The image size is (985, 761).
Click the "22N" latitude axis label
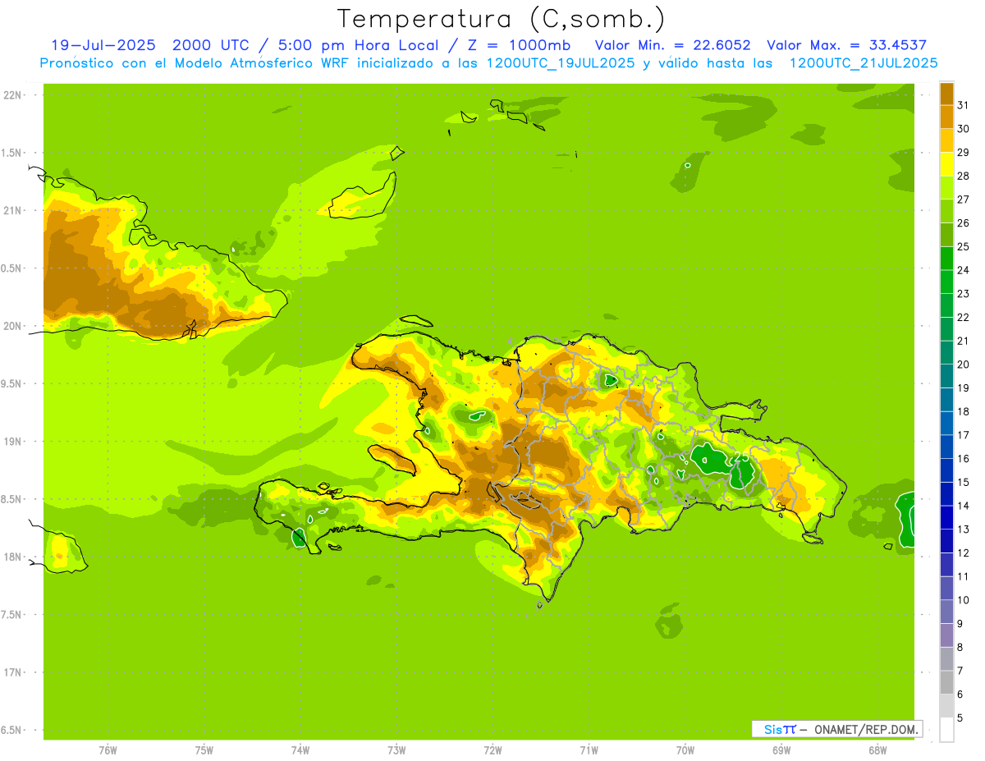click(x=11, y=95)
